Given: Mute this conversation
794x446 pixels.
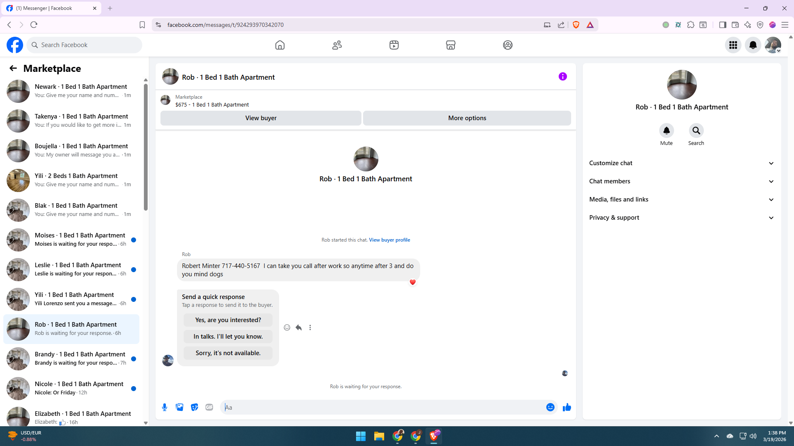Looking at the screenshot, I should point(666,131).
